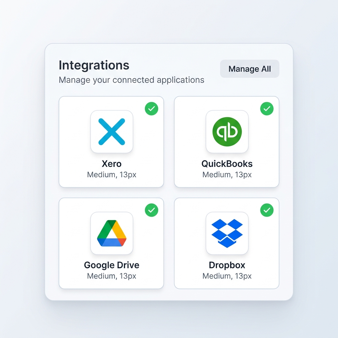Screen dimensions: 338x338
Task: Open the Dropbox app icon
Action: 227,233
